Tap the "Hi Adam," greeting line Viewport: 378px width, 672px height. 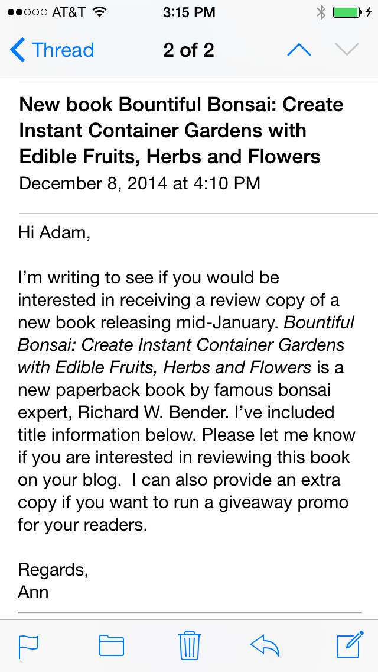(54, 232)
